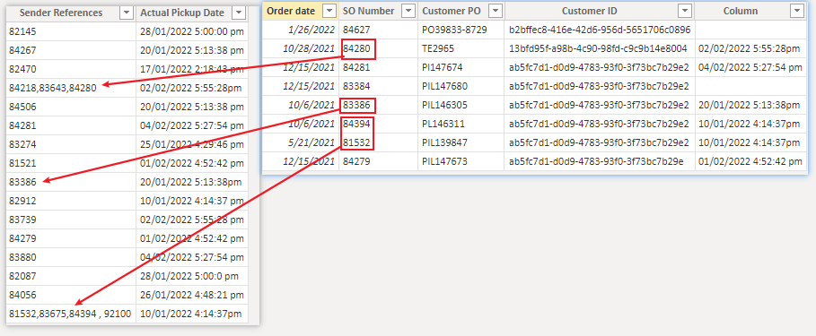Click Customer PO cell PIL146305

[x=461, y=105]
